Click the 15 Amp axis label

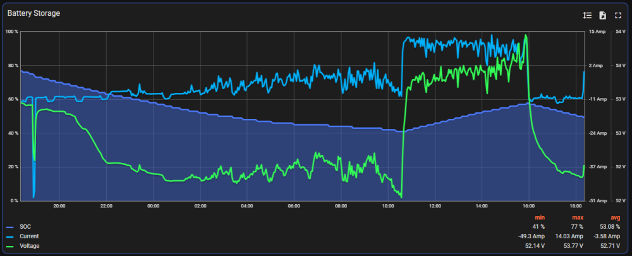coord(597,32)
